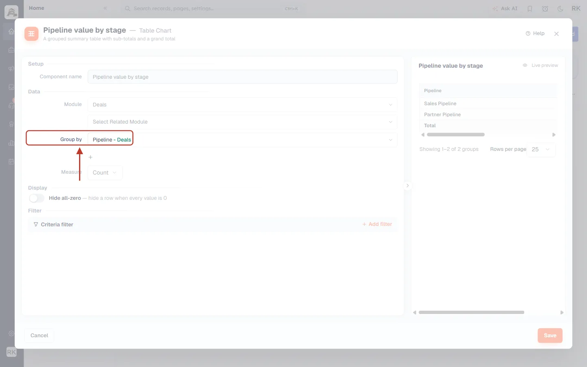
Task: Collapse the sidebar with the double chevron
Action: [105, 8]
